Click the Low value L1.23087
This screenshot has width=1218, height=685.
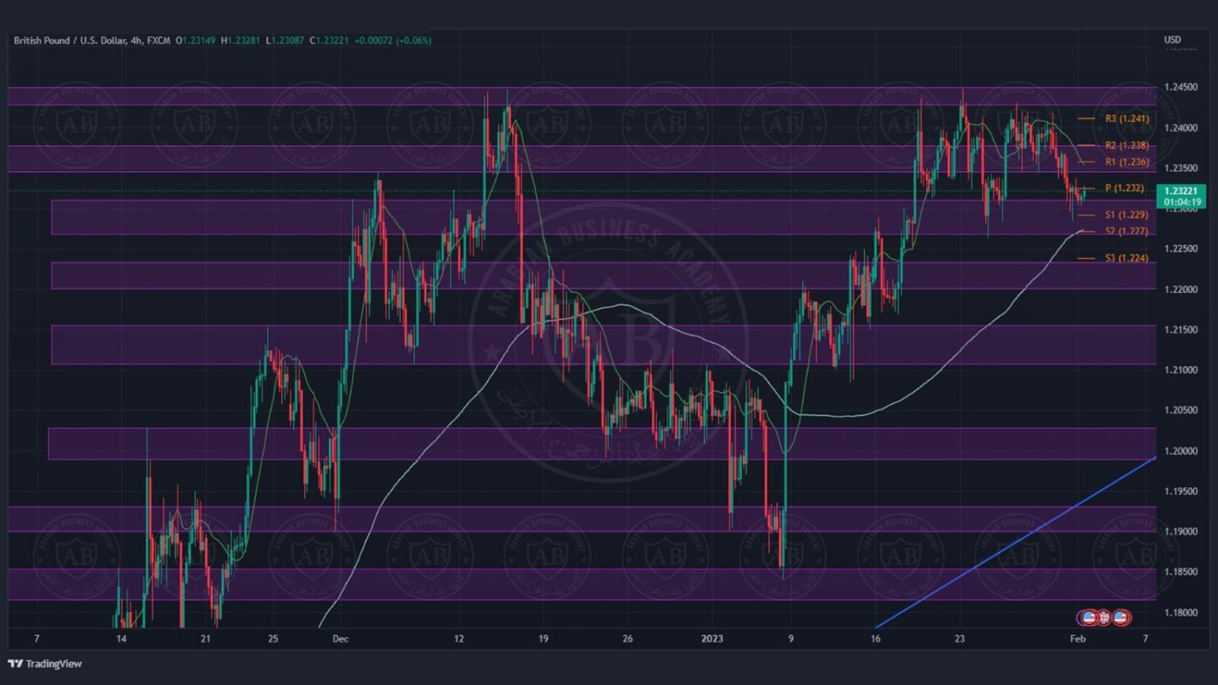(285, 41)
